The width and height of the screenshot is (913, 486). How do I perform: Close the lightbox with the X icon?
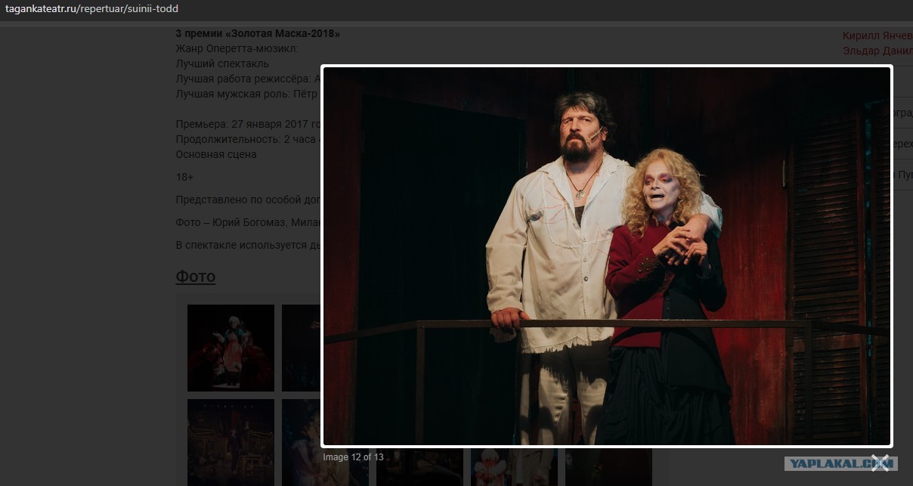[880, 463]
